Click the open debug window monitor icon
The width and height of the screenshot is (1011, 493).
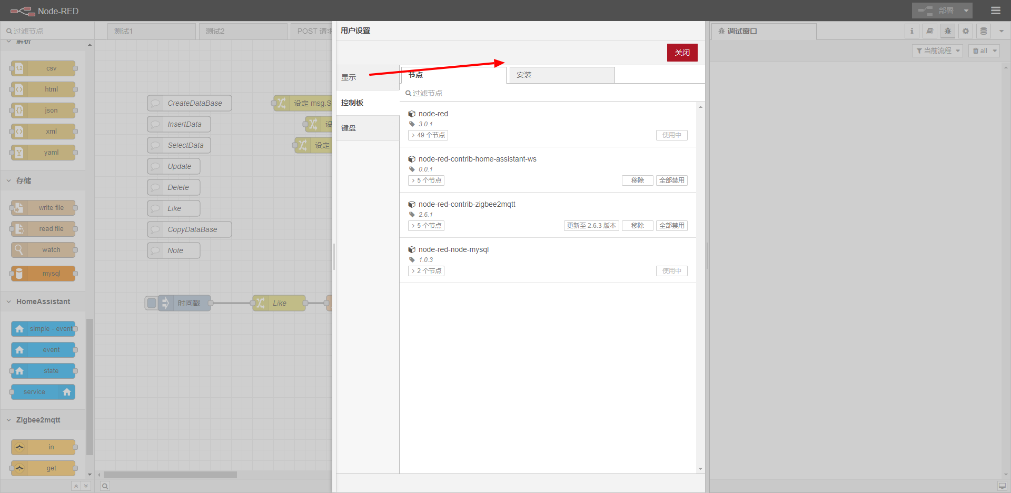[x=1002, y=486]
